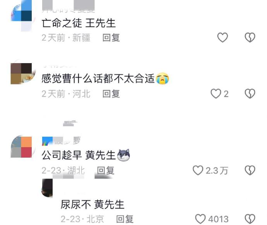Open avatar of the 河北 commenter

tap(21, 74)
